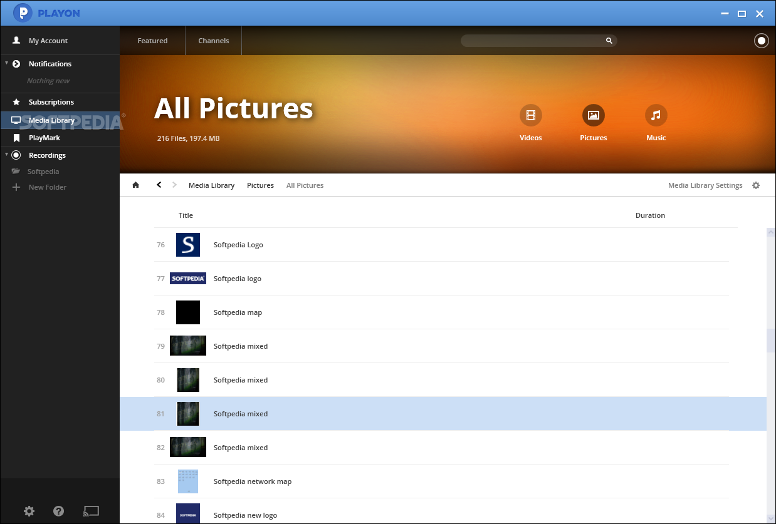Open the Notifications panel
The width and height of the screenshot is (776, 524).
click(x=50, y=64)
